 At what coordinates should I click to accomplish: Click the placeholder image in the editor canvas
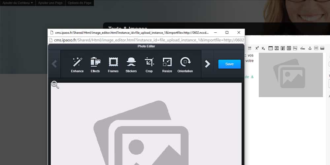[146, 124]
